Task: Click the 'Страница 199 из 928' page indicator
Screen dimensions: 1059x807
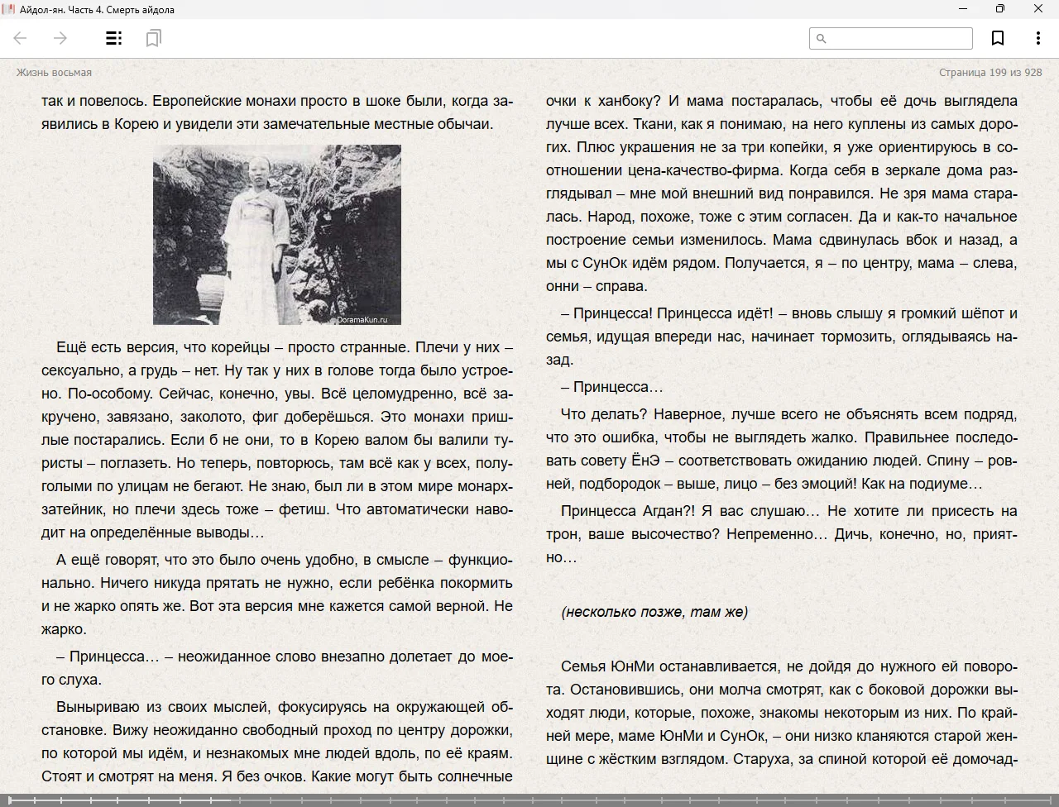Action: (x=990, y=73)
